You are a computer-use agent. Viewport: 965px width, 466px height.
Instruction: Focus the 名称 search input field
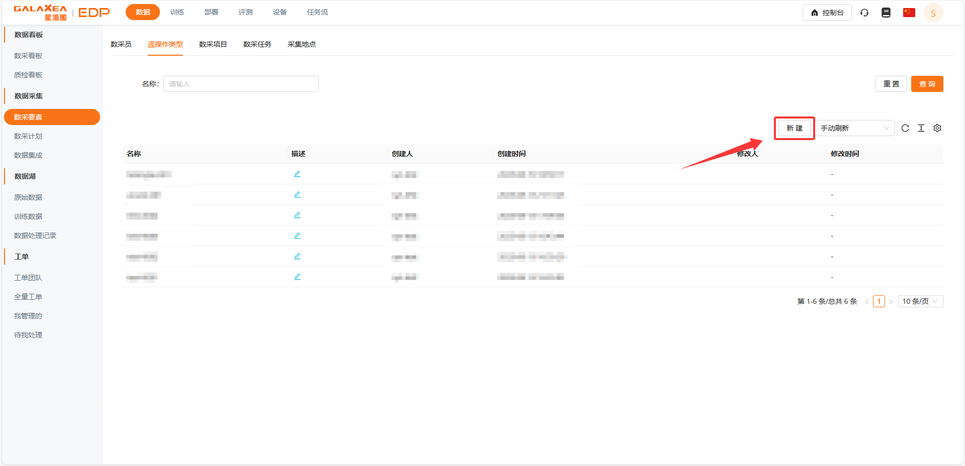point(240,84)
